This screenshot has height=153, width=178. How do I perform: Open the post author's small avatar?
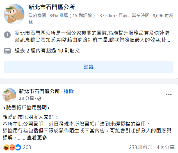click(9, 95)
